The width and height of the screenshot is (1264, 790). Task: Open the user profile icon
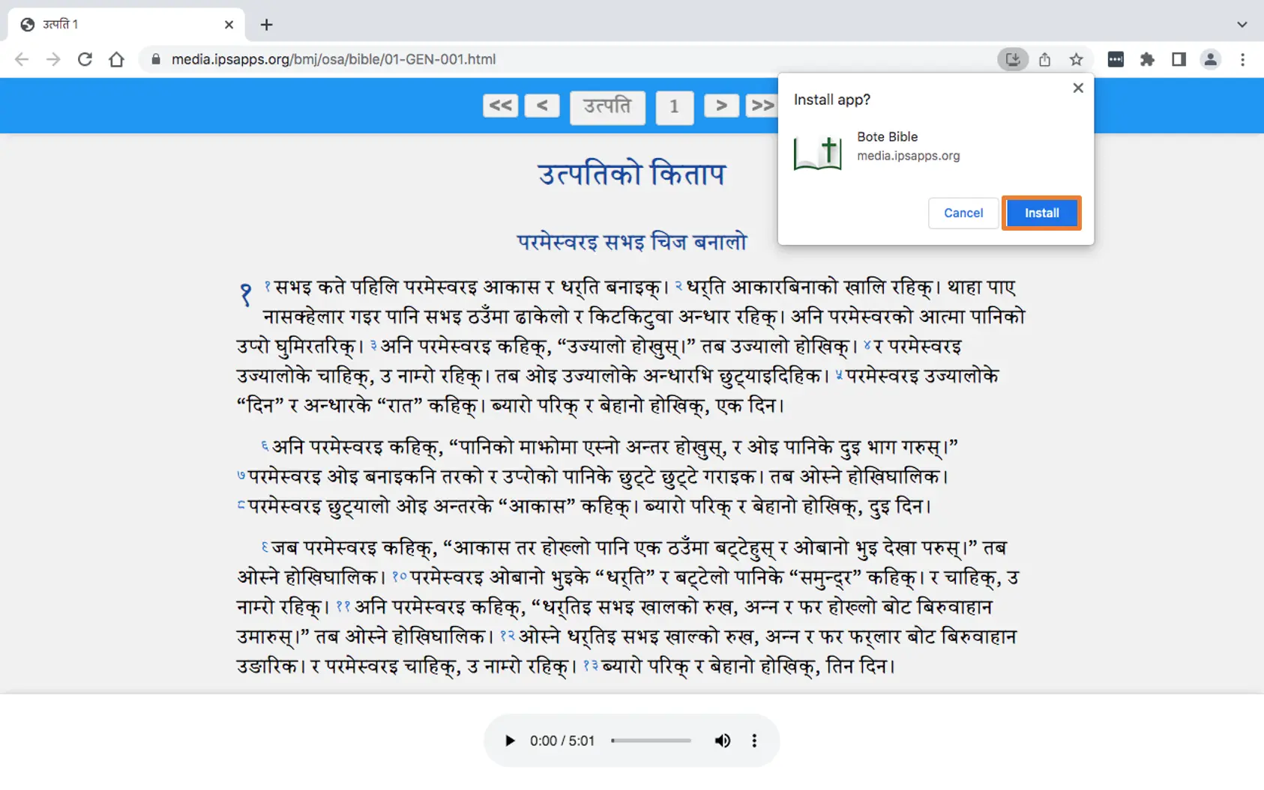point(1210,60)
